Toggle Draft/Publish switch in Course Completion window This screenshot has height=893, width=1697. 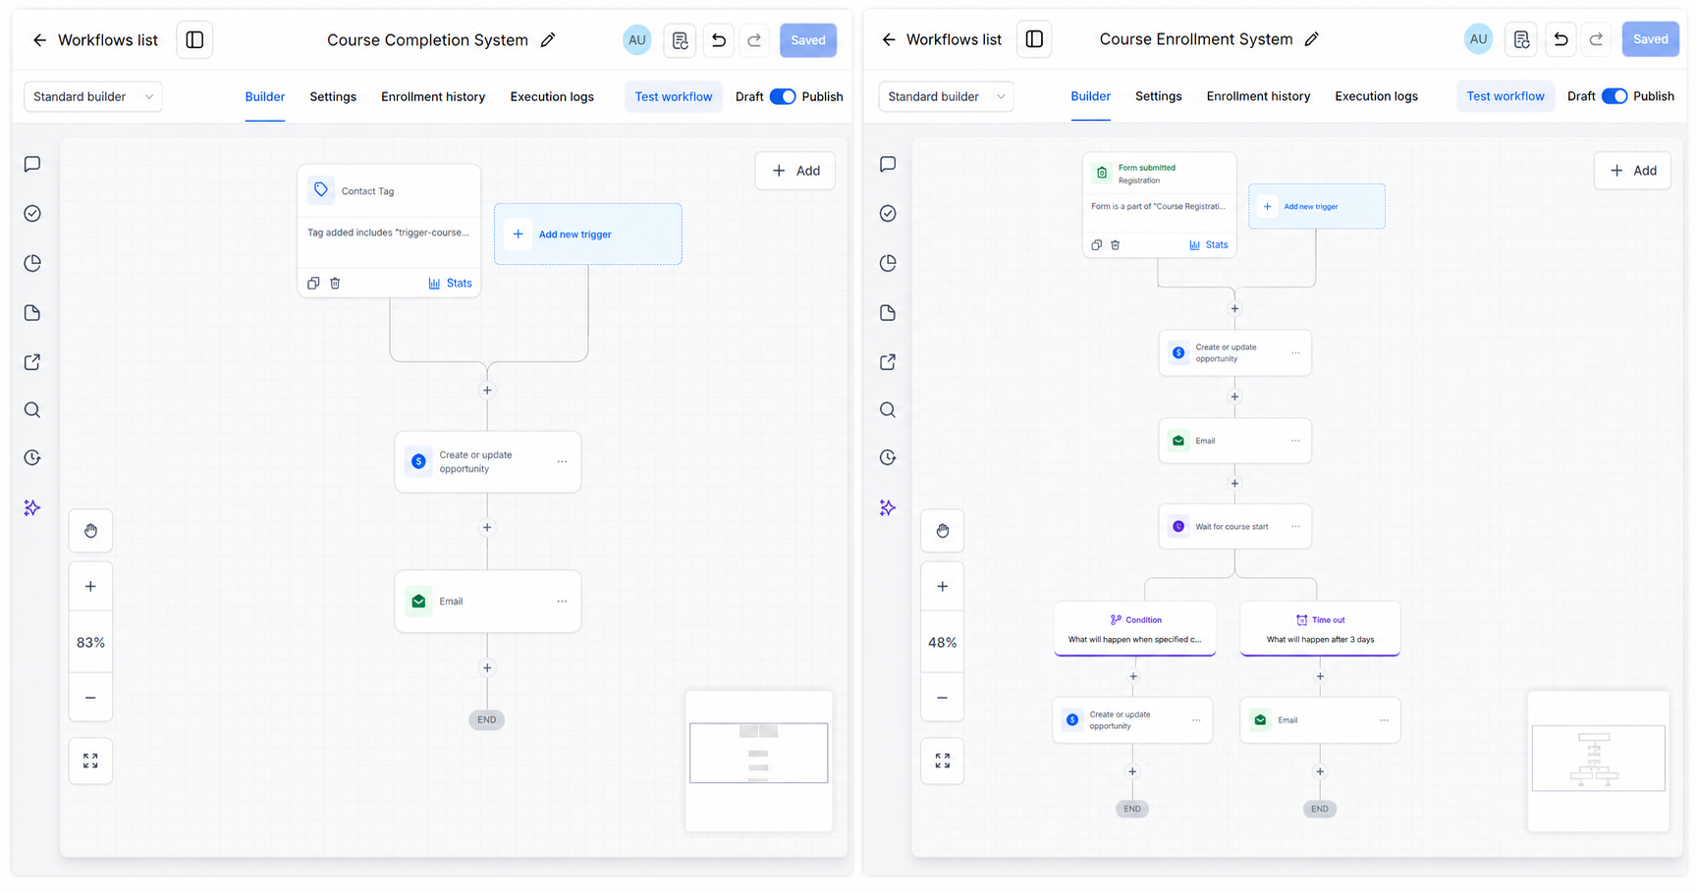tap(783, 96)
